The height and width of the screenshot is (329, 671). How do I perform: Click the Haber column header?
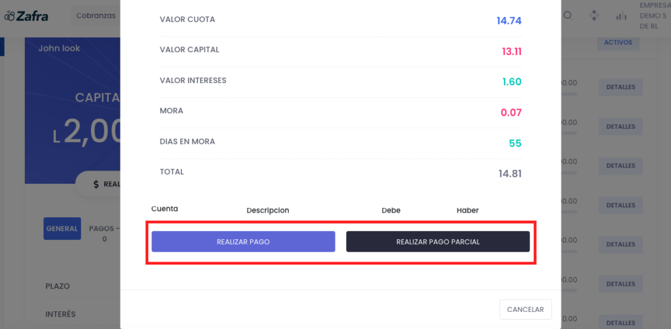[x=468, y=210]
